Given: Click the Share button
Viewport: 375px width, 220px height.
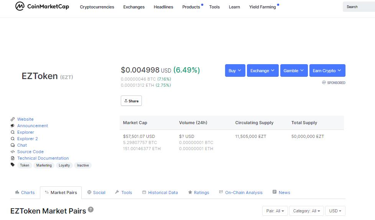Looking at the screenshot, I should [131, 101].
